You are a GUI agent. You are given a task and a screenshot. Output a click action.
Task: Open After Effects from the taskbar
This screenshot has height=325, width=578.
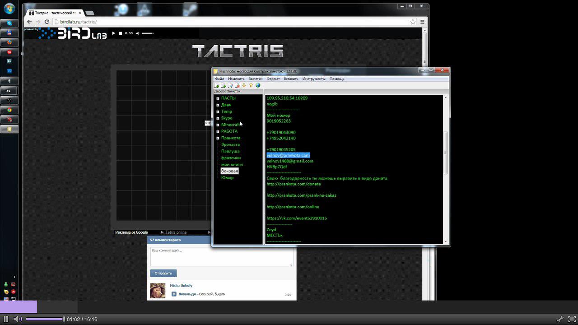click(9, 61)
